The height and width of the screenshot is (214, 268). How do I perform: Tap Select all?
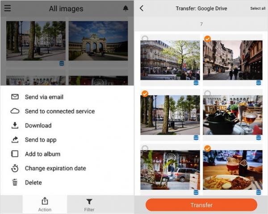258,8
